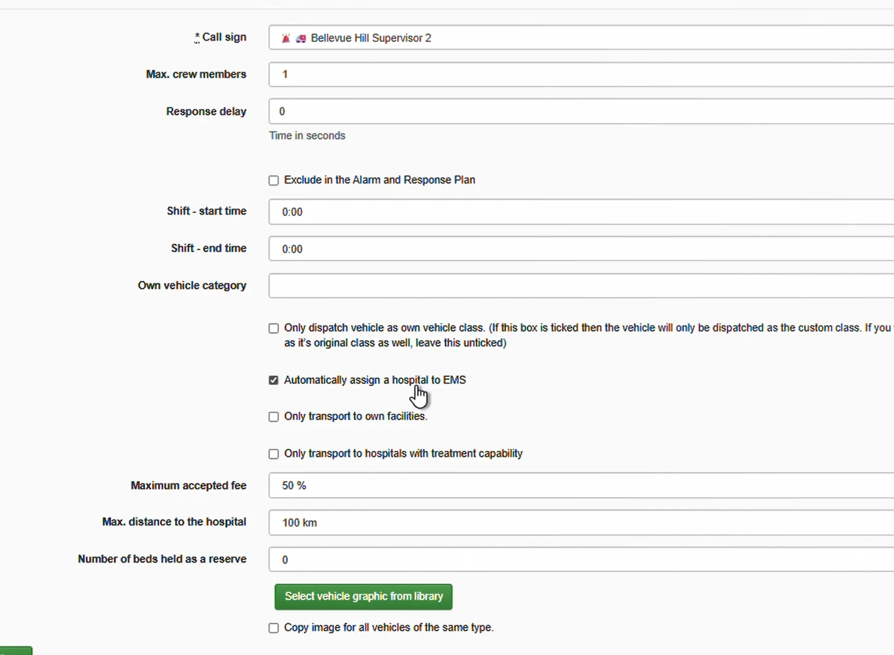Click the green button at the page bottom edge

[16, 651]
